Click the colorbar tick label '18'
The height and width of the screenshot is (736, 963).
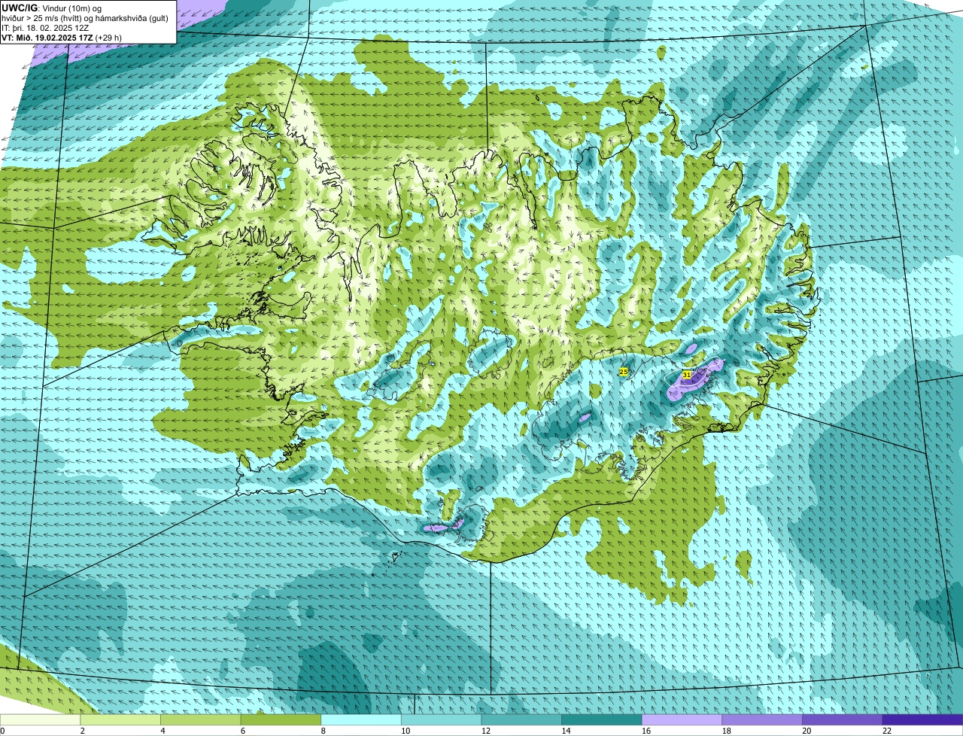coord(726,731)
